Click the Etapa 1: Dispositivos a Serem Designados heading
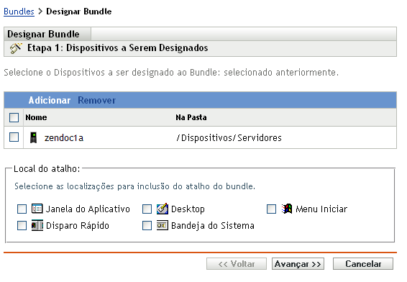Viewport: 407px width, 282px height. (118, 48)
